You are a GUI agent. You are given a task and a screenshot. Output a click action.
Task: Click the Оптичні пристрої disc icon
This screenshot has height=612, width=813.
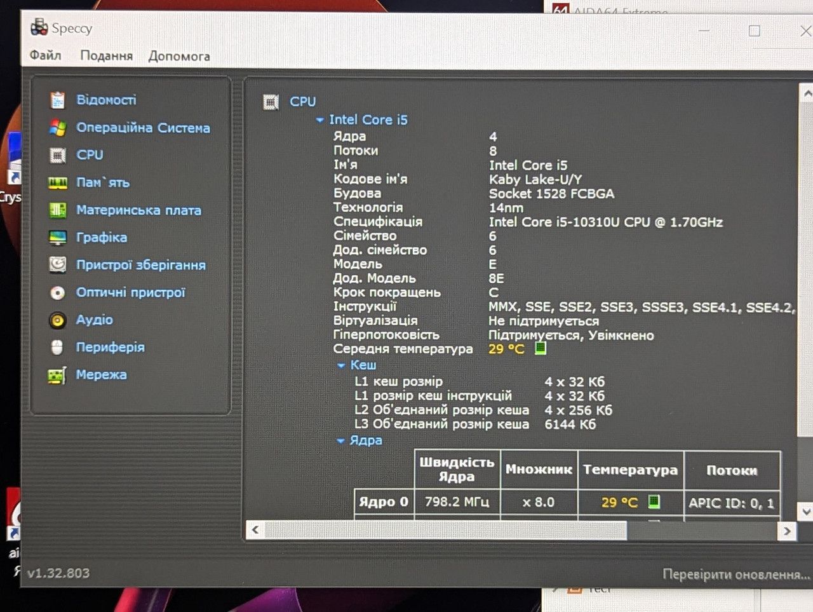(x=57, y=293)
